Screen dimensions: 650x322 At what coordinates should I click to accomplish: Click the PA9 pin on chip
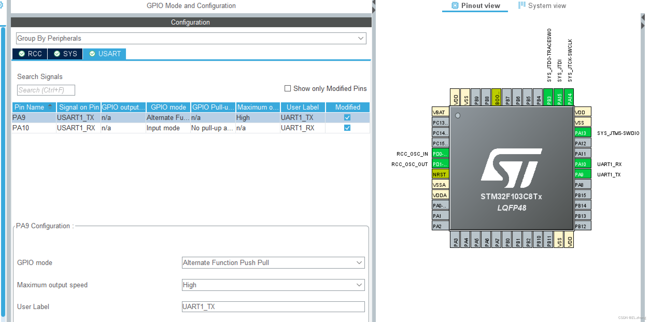(x=583, y=174)
